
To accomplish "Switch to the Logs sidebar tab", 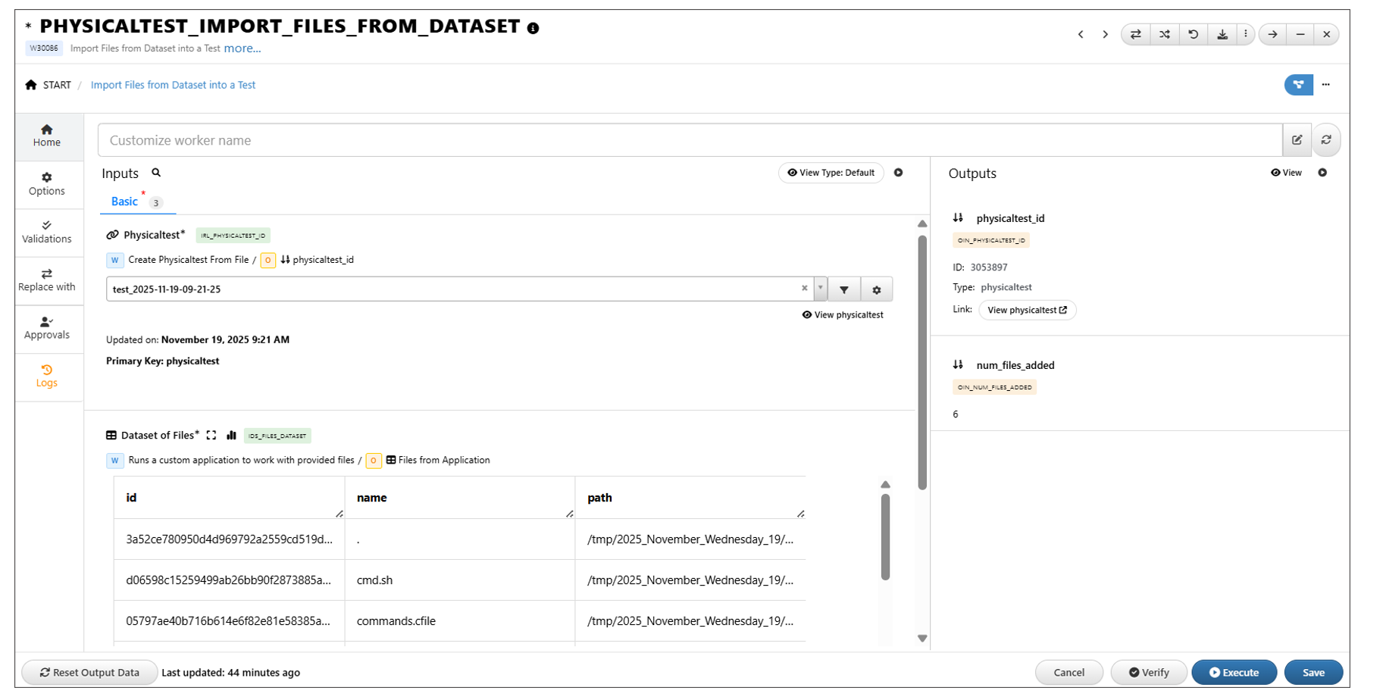I will click(47, 376).
